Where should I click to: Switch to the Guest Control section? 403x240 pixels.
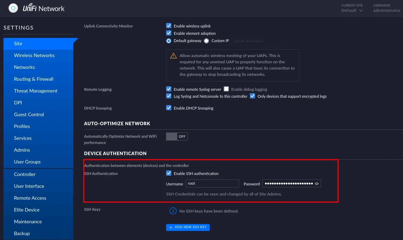29,114
